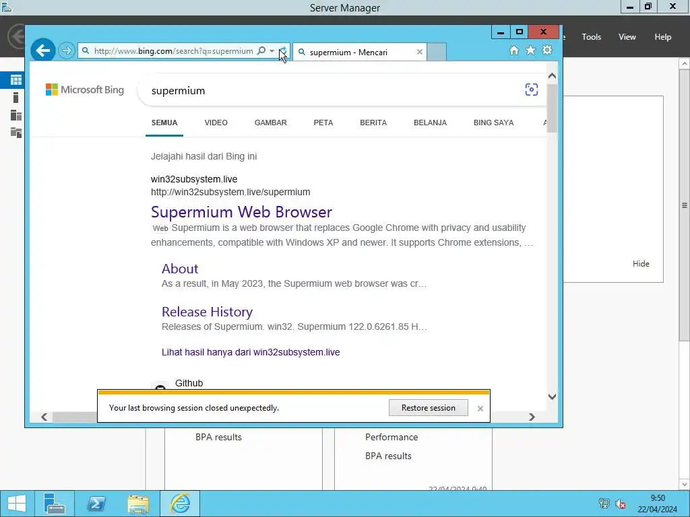Launch PowerShell from the taskbar

[96, 504]
